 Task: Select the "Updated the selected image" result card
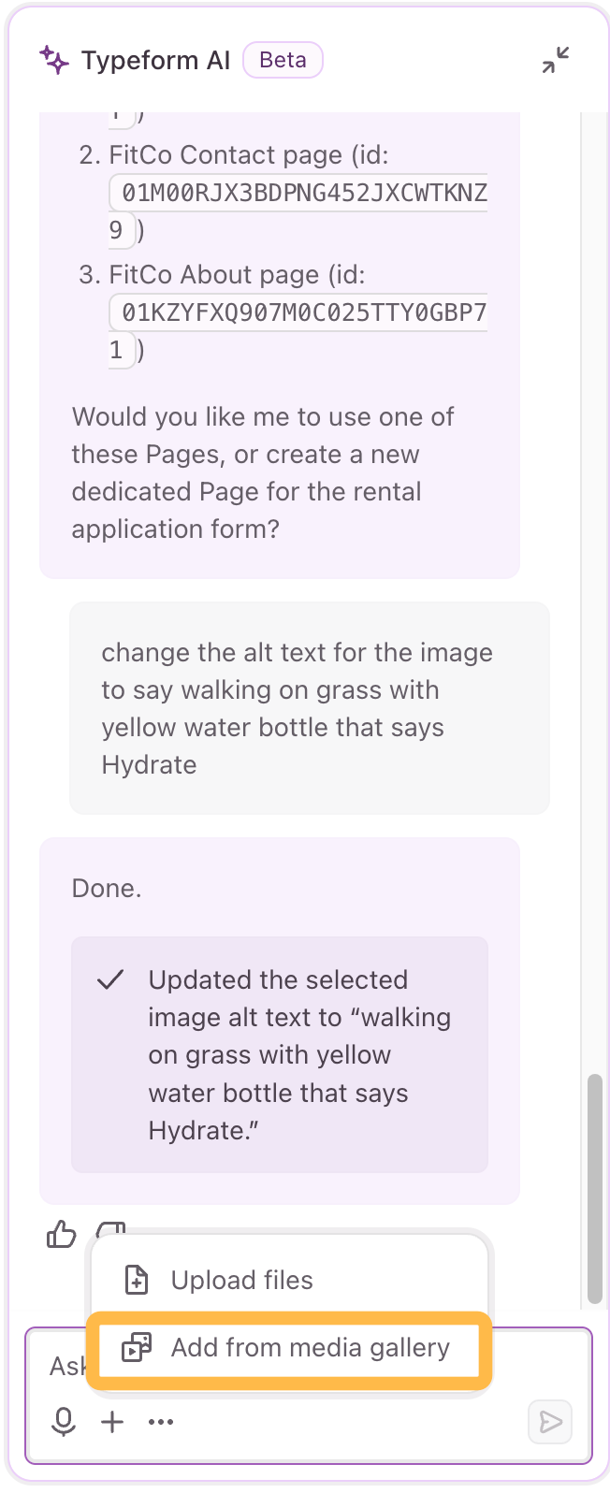[280, 1054]
